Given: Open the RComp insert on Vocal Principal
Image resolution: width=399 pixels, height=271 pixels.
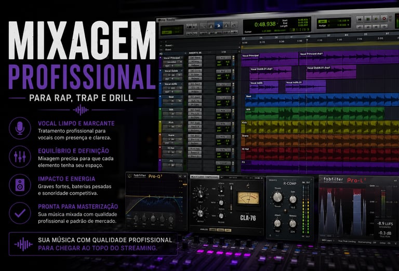Looking at the screenshot, I should click(x=195, y=62).
